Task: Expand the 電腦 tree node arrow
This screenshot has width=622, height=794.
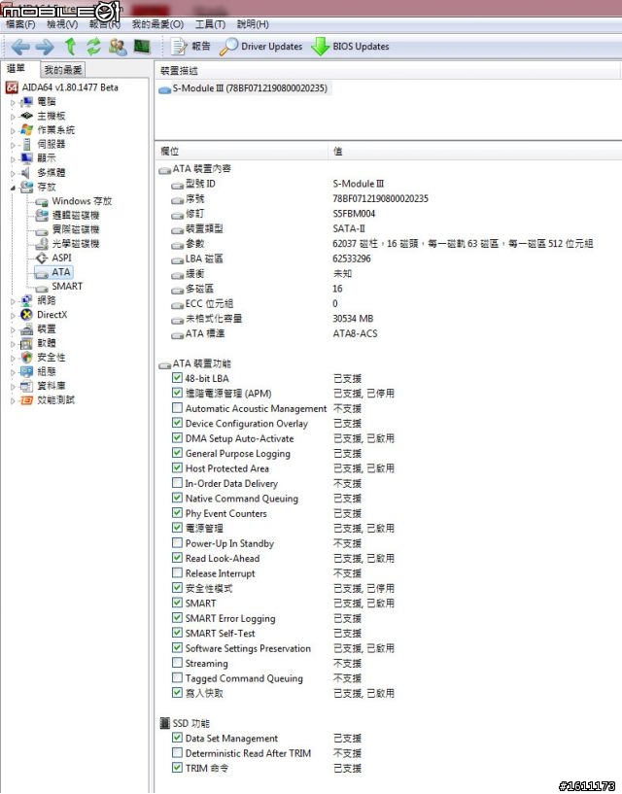Action: [x=14, y=102]
